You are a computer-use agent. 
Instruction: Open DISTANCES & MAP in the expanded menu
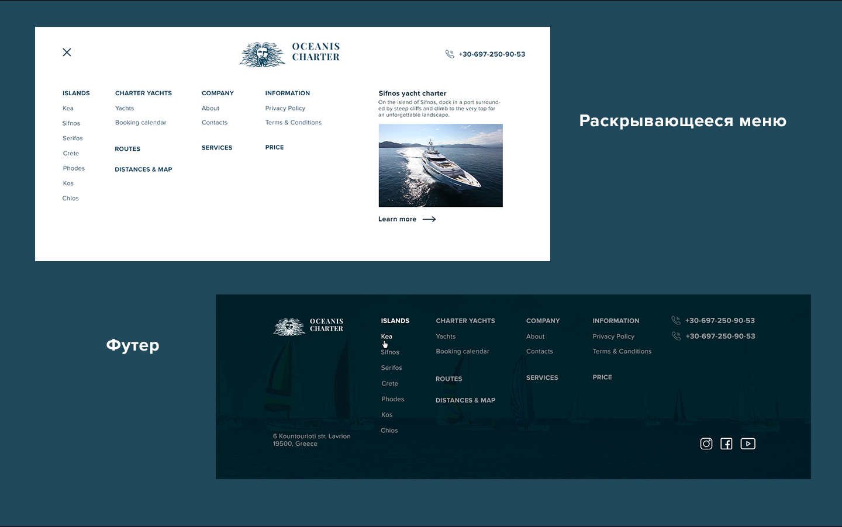(143, 169)
